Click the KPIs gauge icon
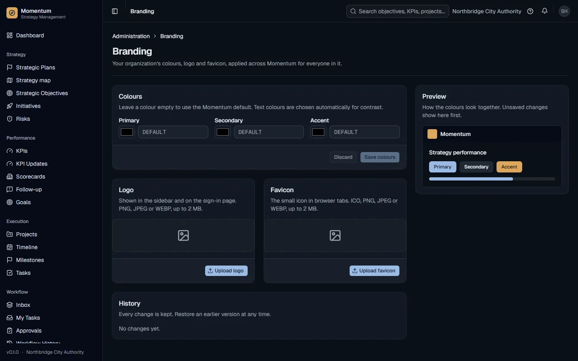 (10, 151)
